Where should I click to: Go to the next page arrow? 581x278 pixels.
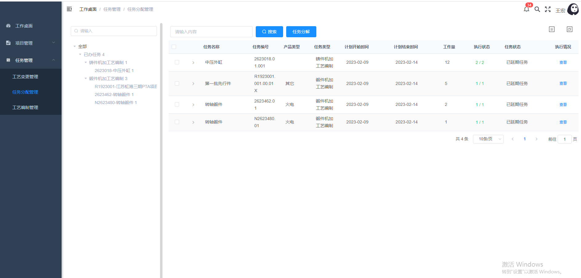(x=536, y=139)
